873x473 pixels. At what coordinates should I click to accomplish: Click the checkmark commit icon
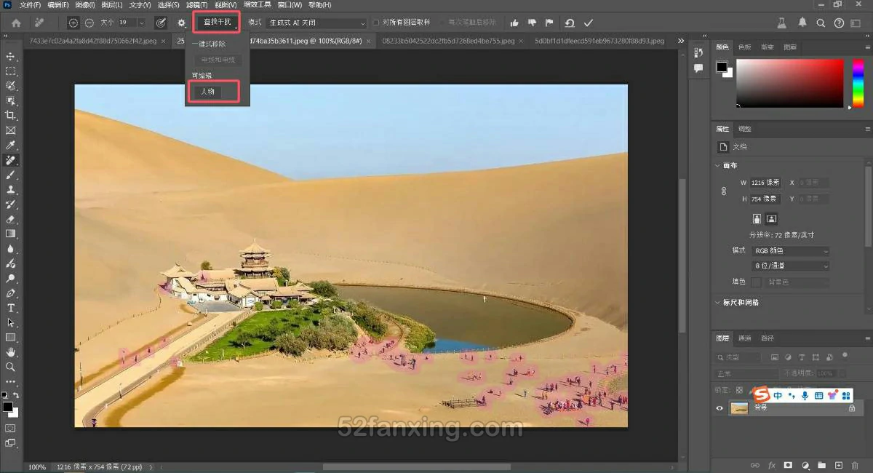(589, 23)
